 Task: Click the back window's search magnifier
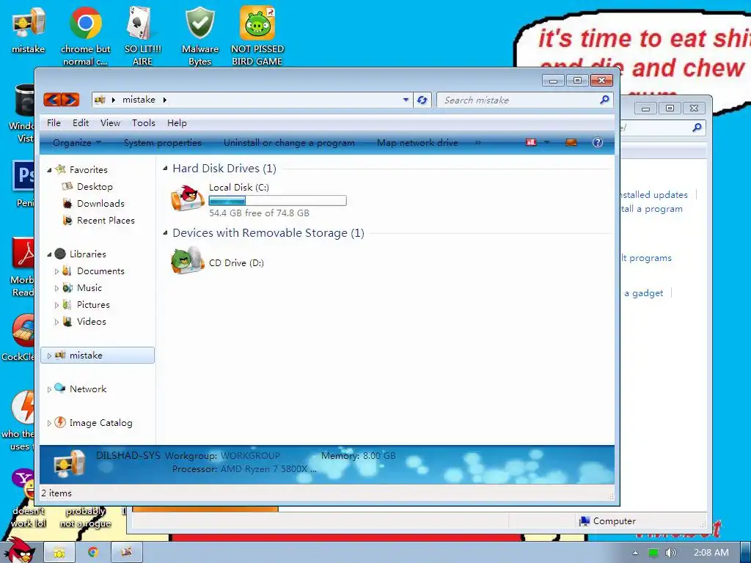(x=697, y=128)
